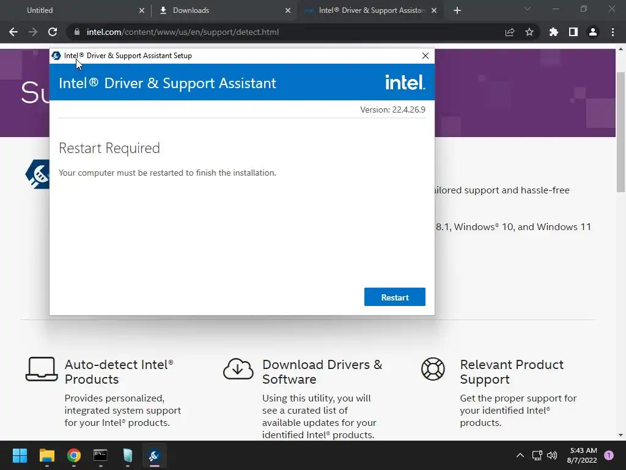This screenshot has width=626, height=470.
Task: Click the Relevant Product Support heading
Action: (x=512, y=371)
